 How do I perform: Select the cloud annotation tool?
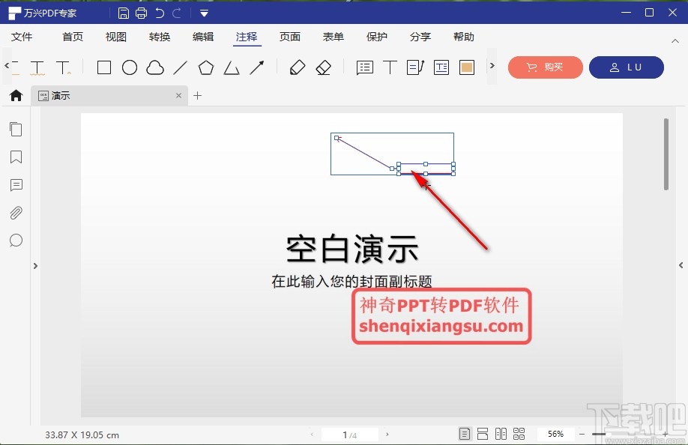tap(154, 67)
